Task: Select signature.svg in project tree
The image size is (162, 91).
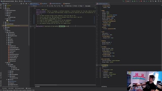Action: [14, 78]
